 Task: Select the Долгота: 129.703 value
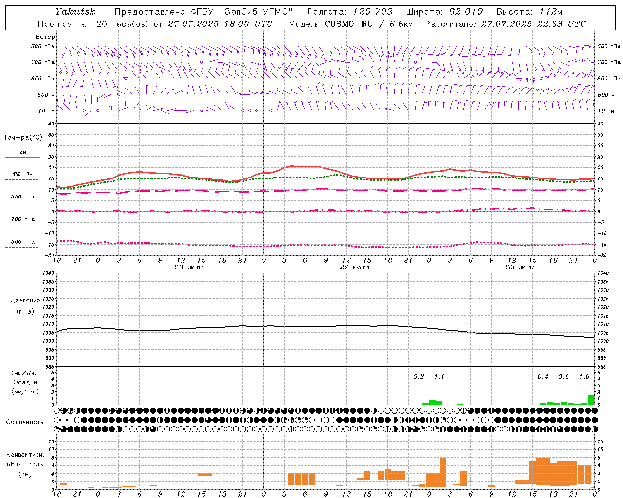click(349, 11)
